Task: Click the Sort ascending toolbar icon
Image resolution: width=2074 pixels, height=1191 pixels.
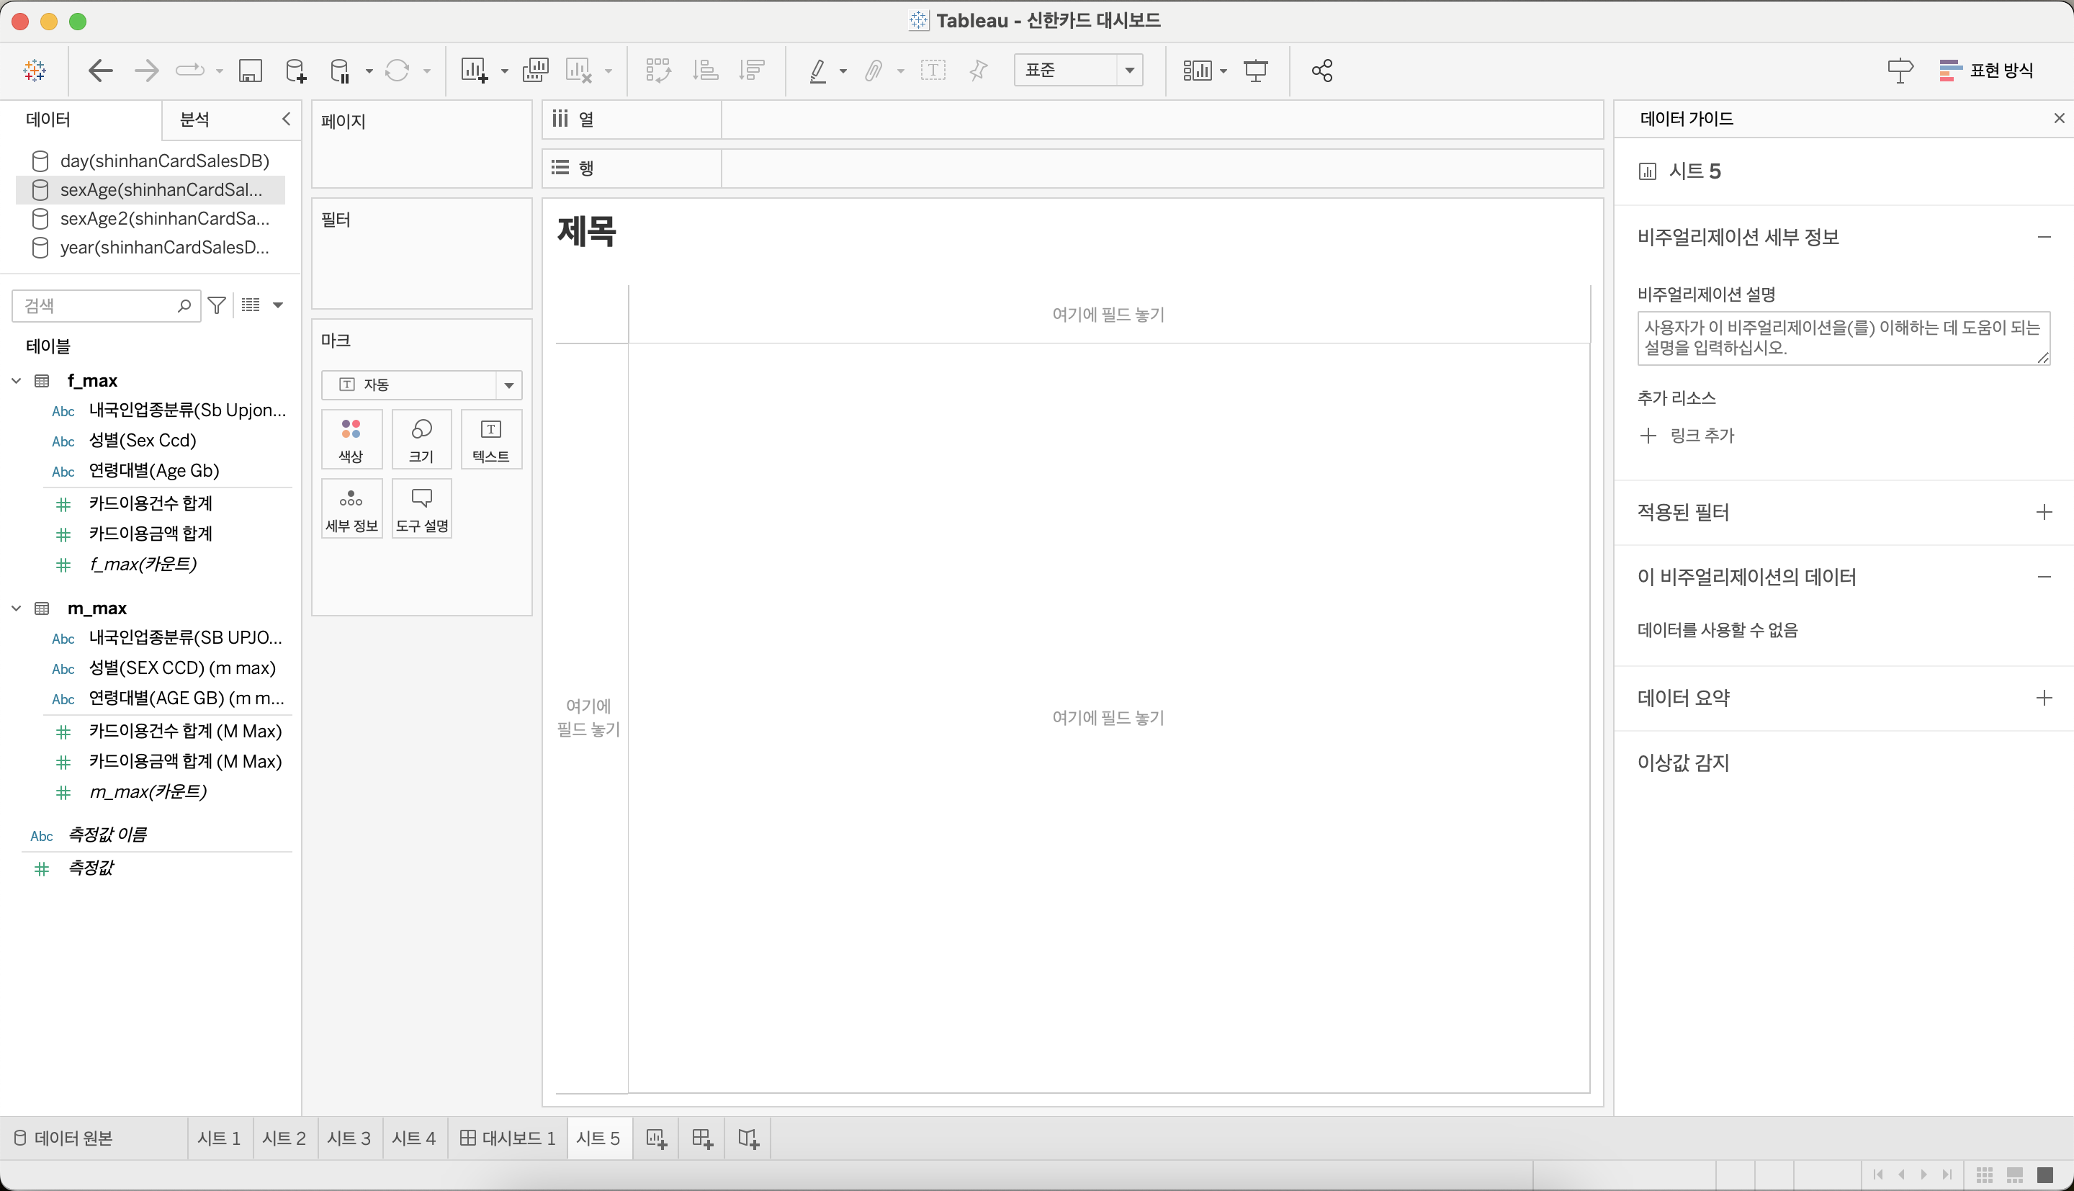Action: (704, 71)
